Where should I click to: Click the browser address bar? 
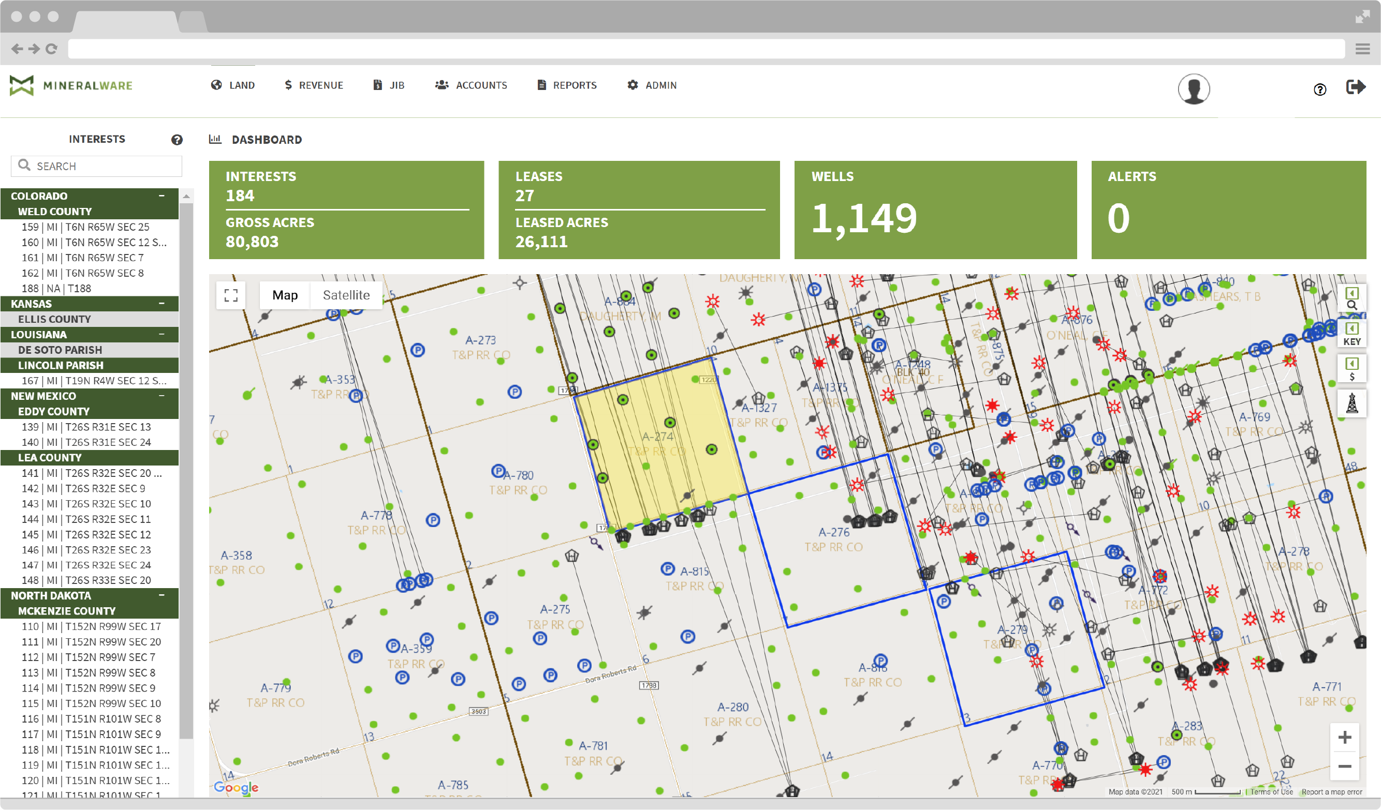[706, 49]
